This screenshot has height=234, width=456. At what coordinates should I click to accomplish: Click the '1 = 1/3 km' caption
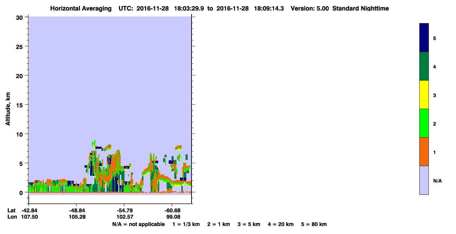(x=186, y=224)
